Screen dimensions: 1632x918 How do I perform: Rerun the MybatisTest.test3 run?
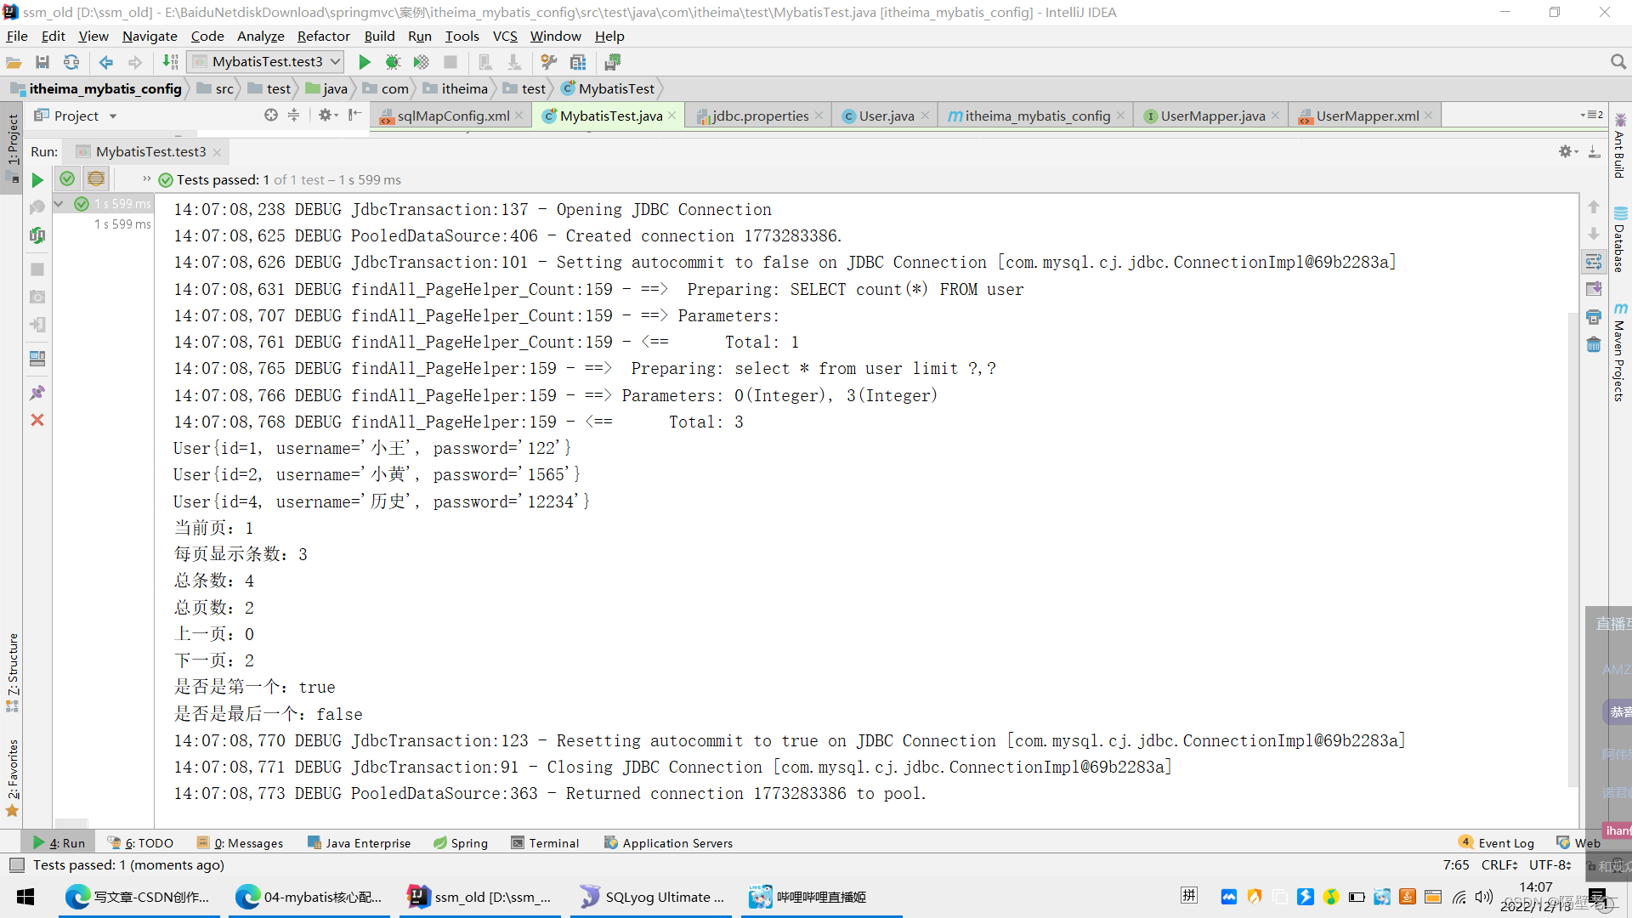(37, 179)
